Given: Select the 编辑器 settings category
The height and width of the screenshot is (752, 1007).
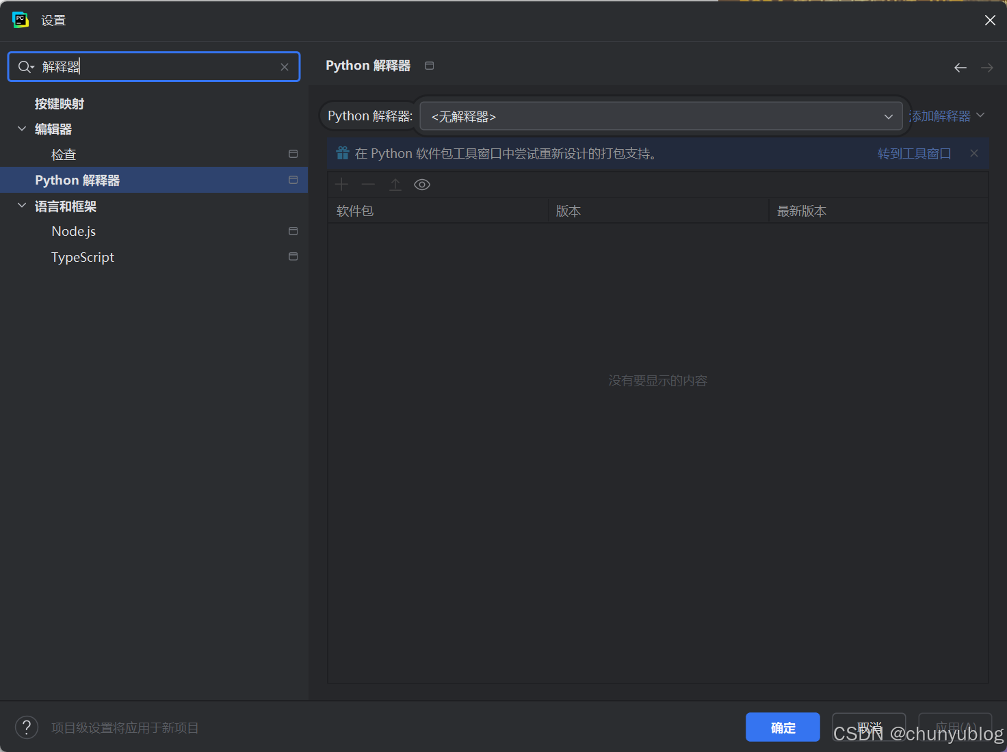Looking at the screenshot, I should pyautogui.click(x=53, y=129).
